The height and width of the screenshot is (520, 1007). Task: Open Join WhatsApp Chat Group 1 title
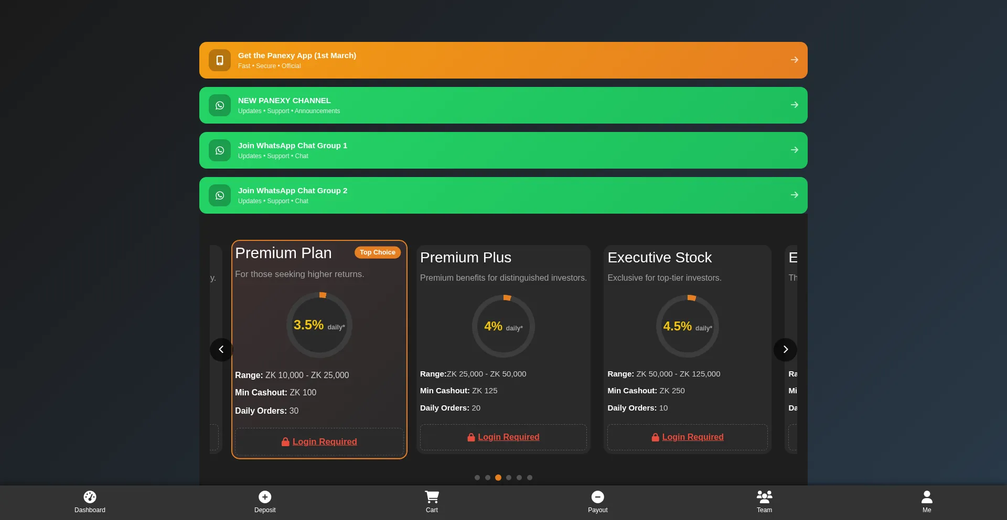(x=293, y=146)
